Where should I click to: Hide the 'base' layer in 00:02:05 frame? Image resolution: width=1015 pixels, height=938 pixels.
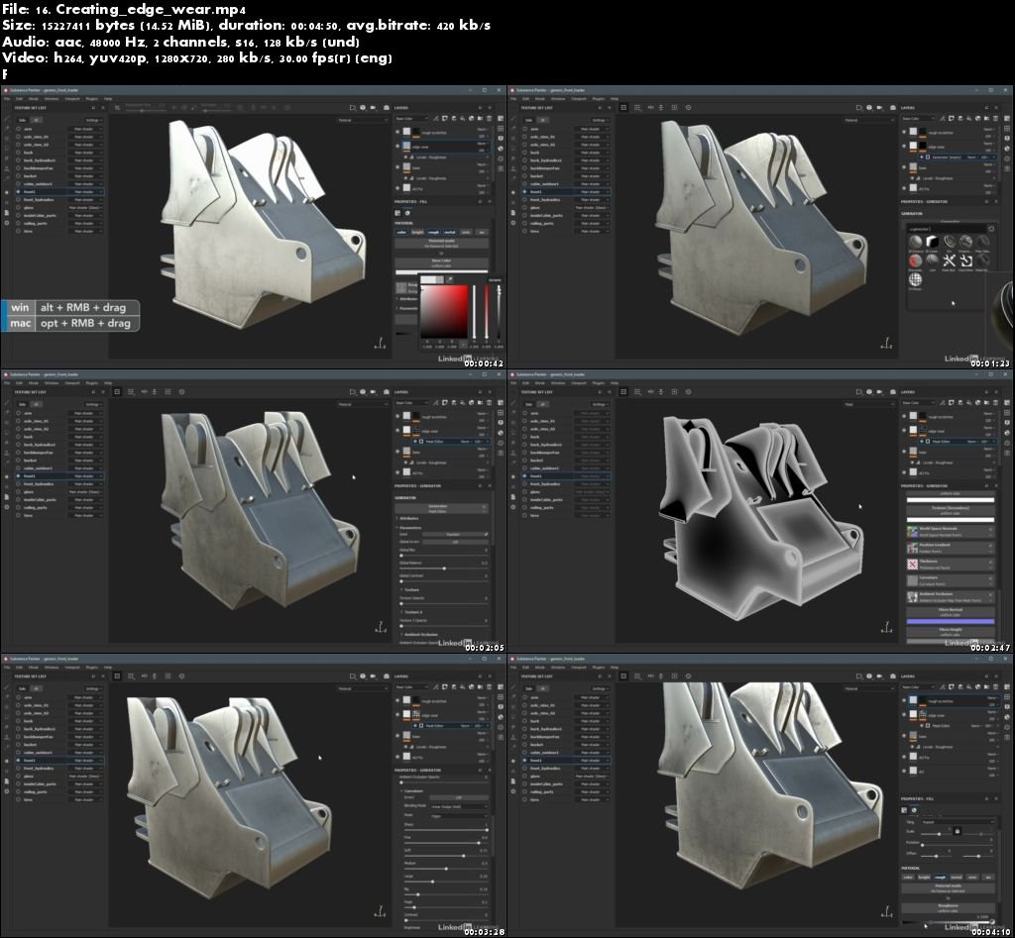coord(398,453)
